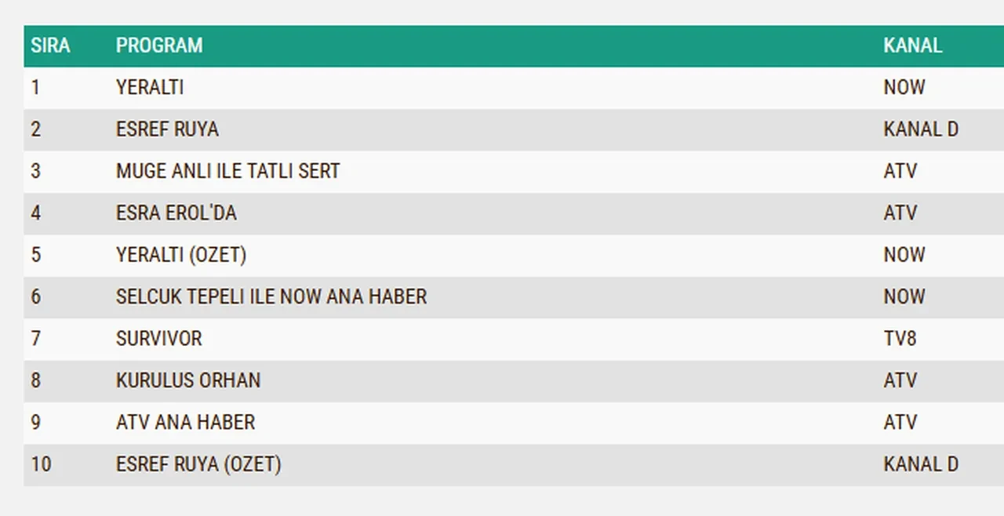Click the ATV channel for KURULUS ORHAN
This screenshot has height=516, width=1004.
pos(900,380)
